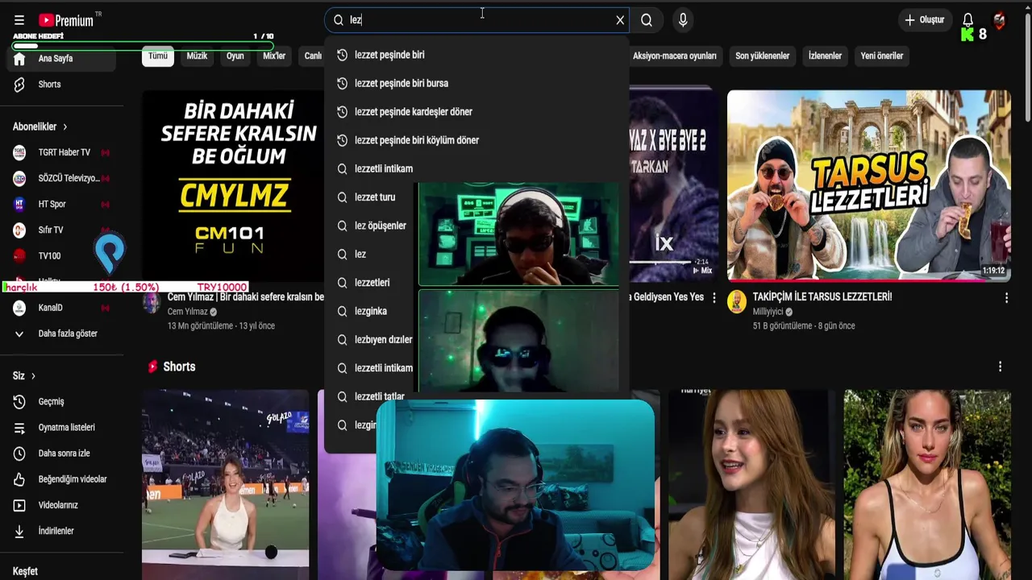
Task: Open the Ana Sayfa home icon
Action: pos(19,59)
